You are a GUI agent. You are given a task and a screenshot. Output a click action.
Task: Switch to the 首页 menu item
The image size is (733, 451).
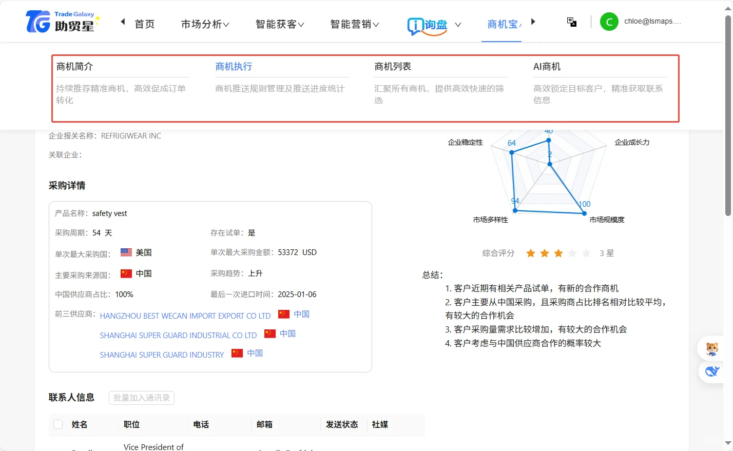pyautogui.click(x=144, y=24)
